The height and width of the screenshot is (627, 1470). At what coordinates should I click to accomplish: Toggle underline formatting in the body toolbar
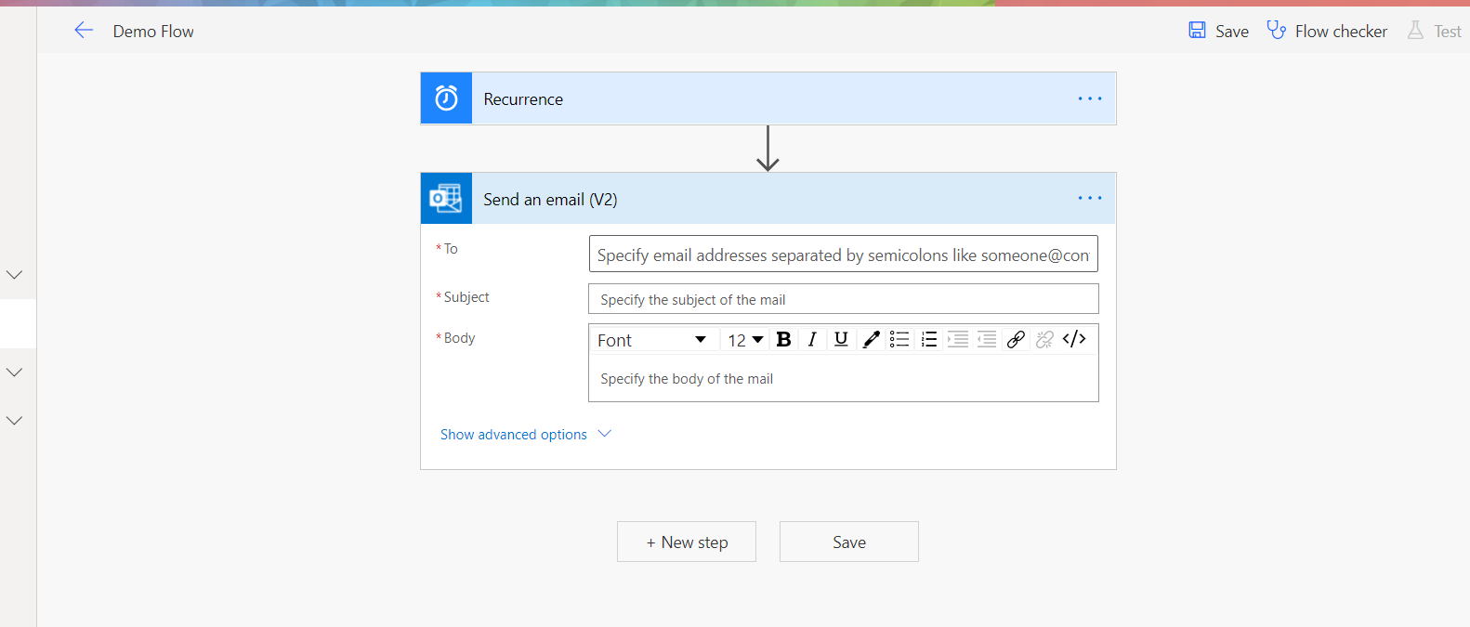point(841,340)
